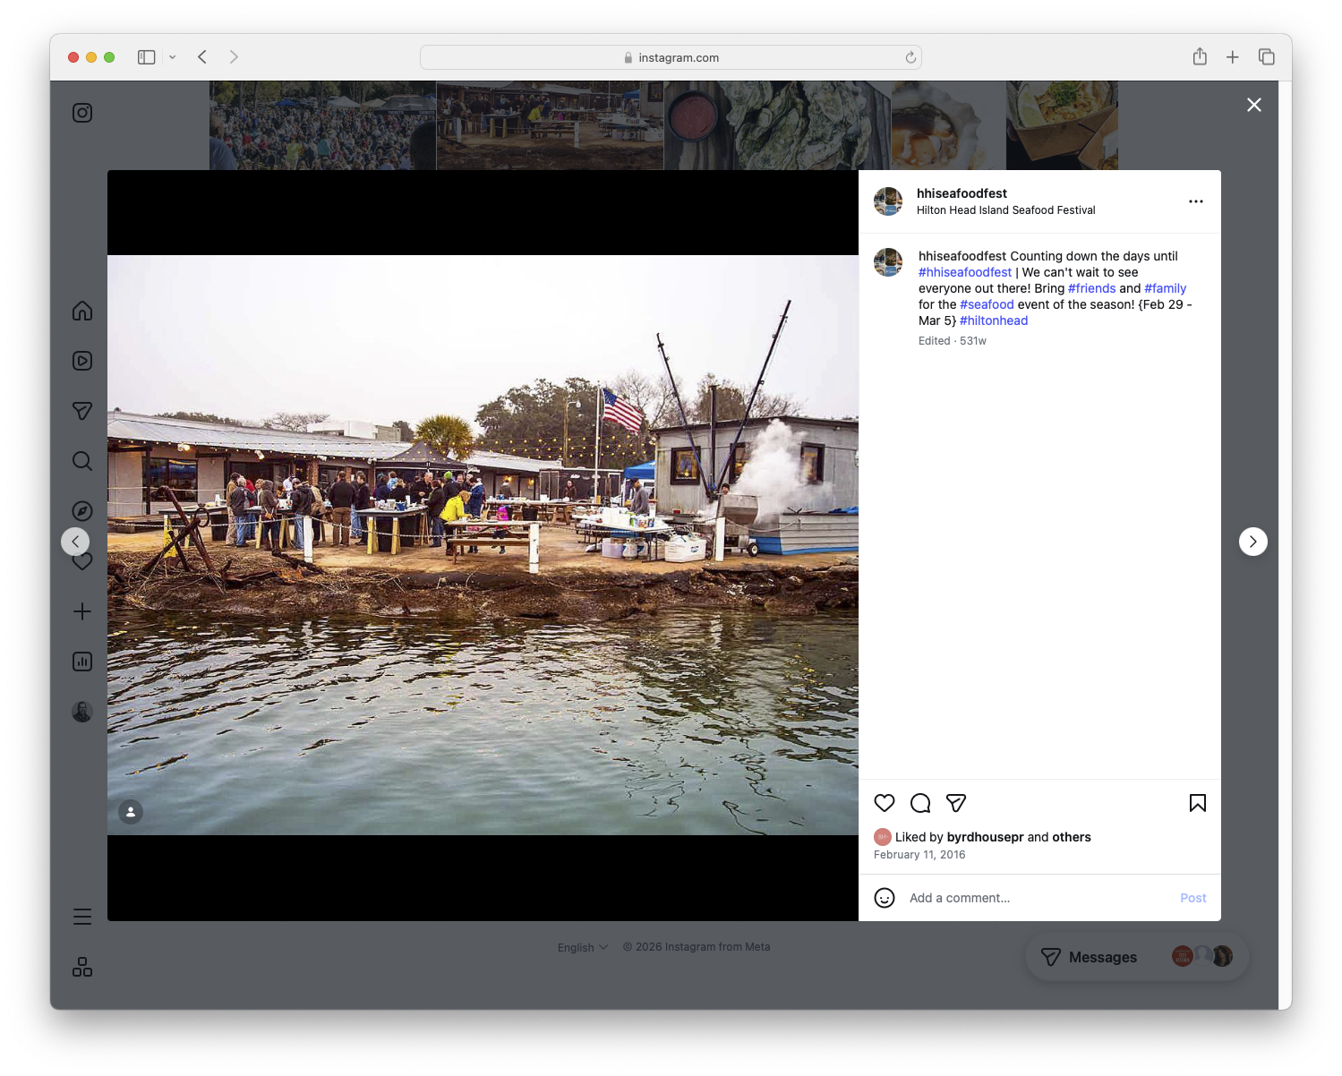Screen dimensions: 1342x1076
Task: Select the Explore compass icon
Action: (81, 510)
